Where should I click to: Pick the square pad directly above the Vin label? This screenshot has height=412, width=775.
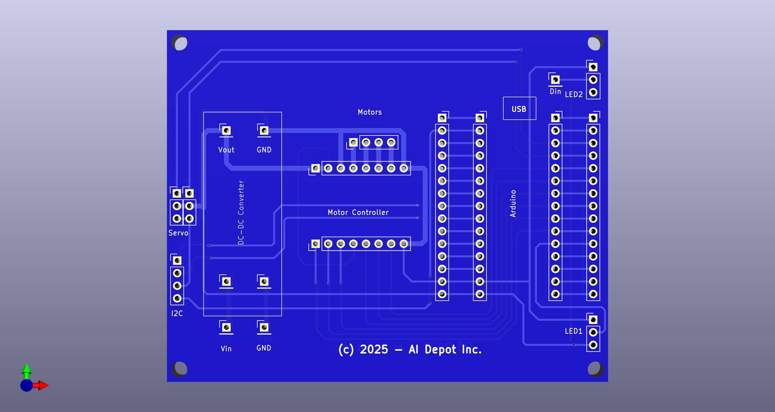tap(226, 327)
